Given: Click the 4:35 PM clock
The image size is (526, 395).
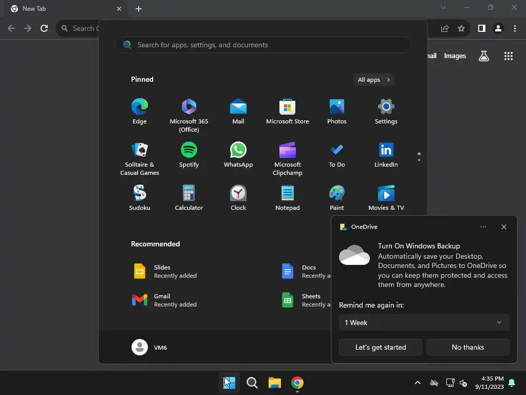Looking at the screenshot, I should coord(490,383).
